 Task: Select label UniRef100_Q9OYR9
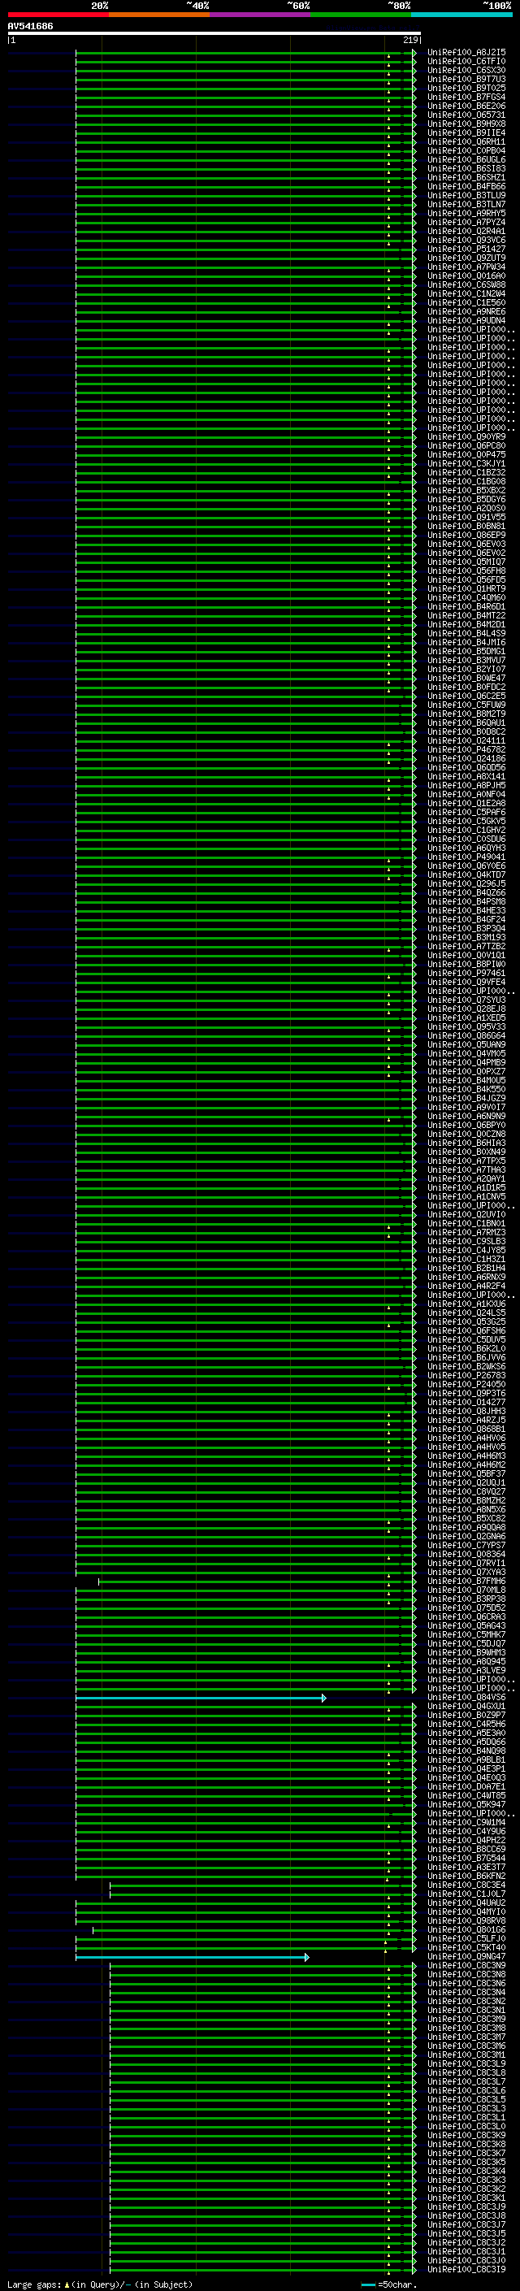pyautogui.click(x=466, y=436)
